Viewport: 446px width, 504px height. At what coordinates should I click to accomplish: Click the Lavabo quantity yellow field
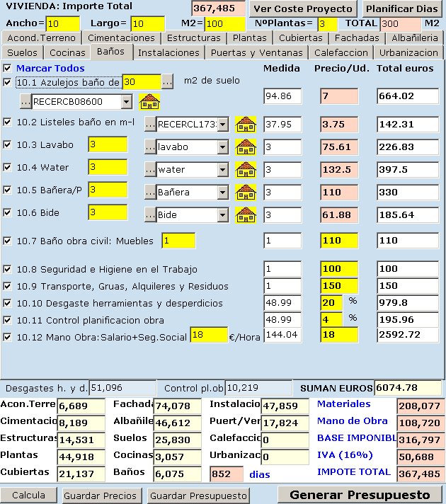[x=108, y=144]
